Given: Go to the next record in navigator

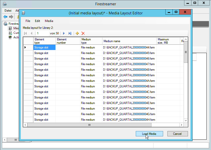Looking at the screenshot, I should coord(64,33).
